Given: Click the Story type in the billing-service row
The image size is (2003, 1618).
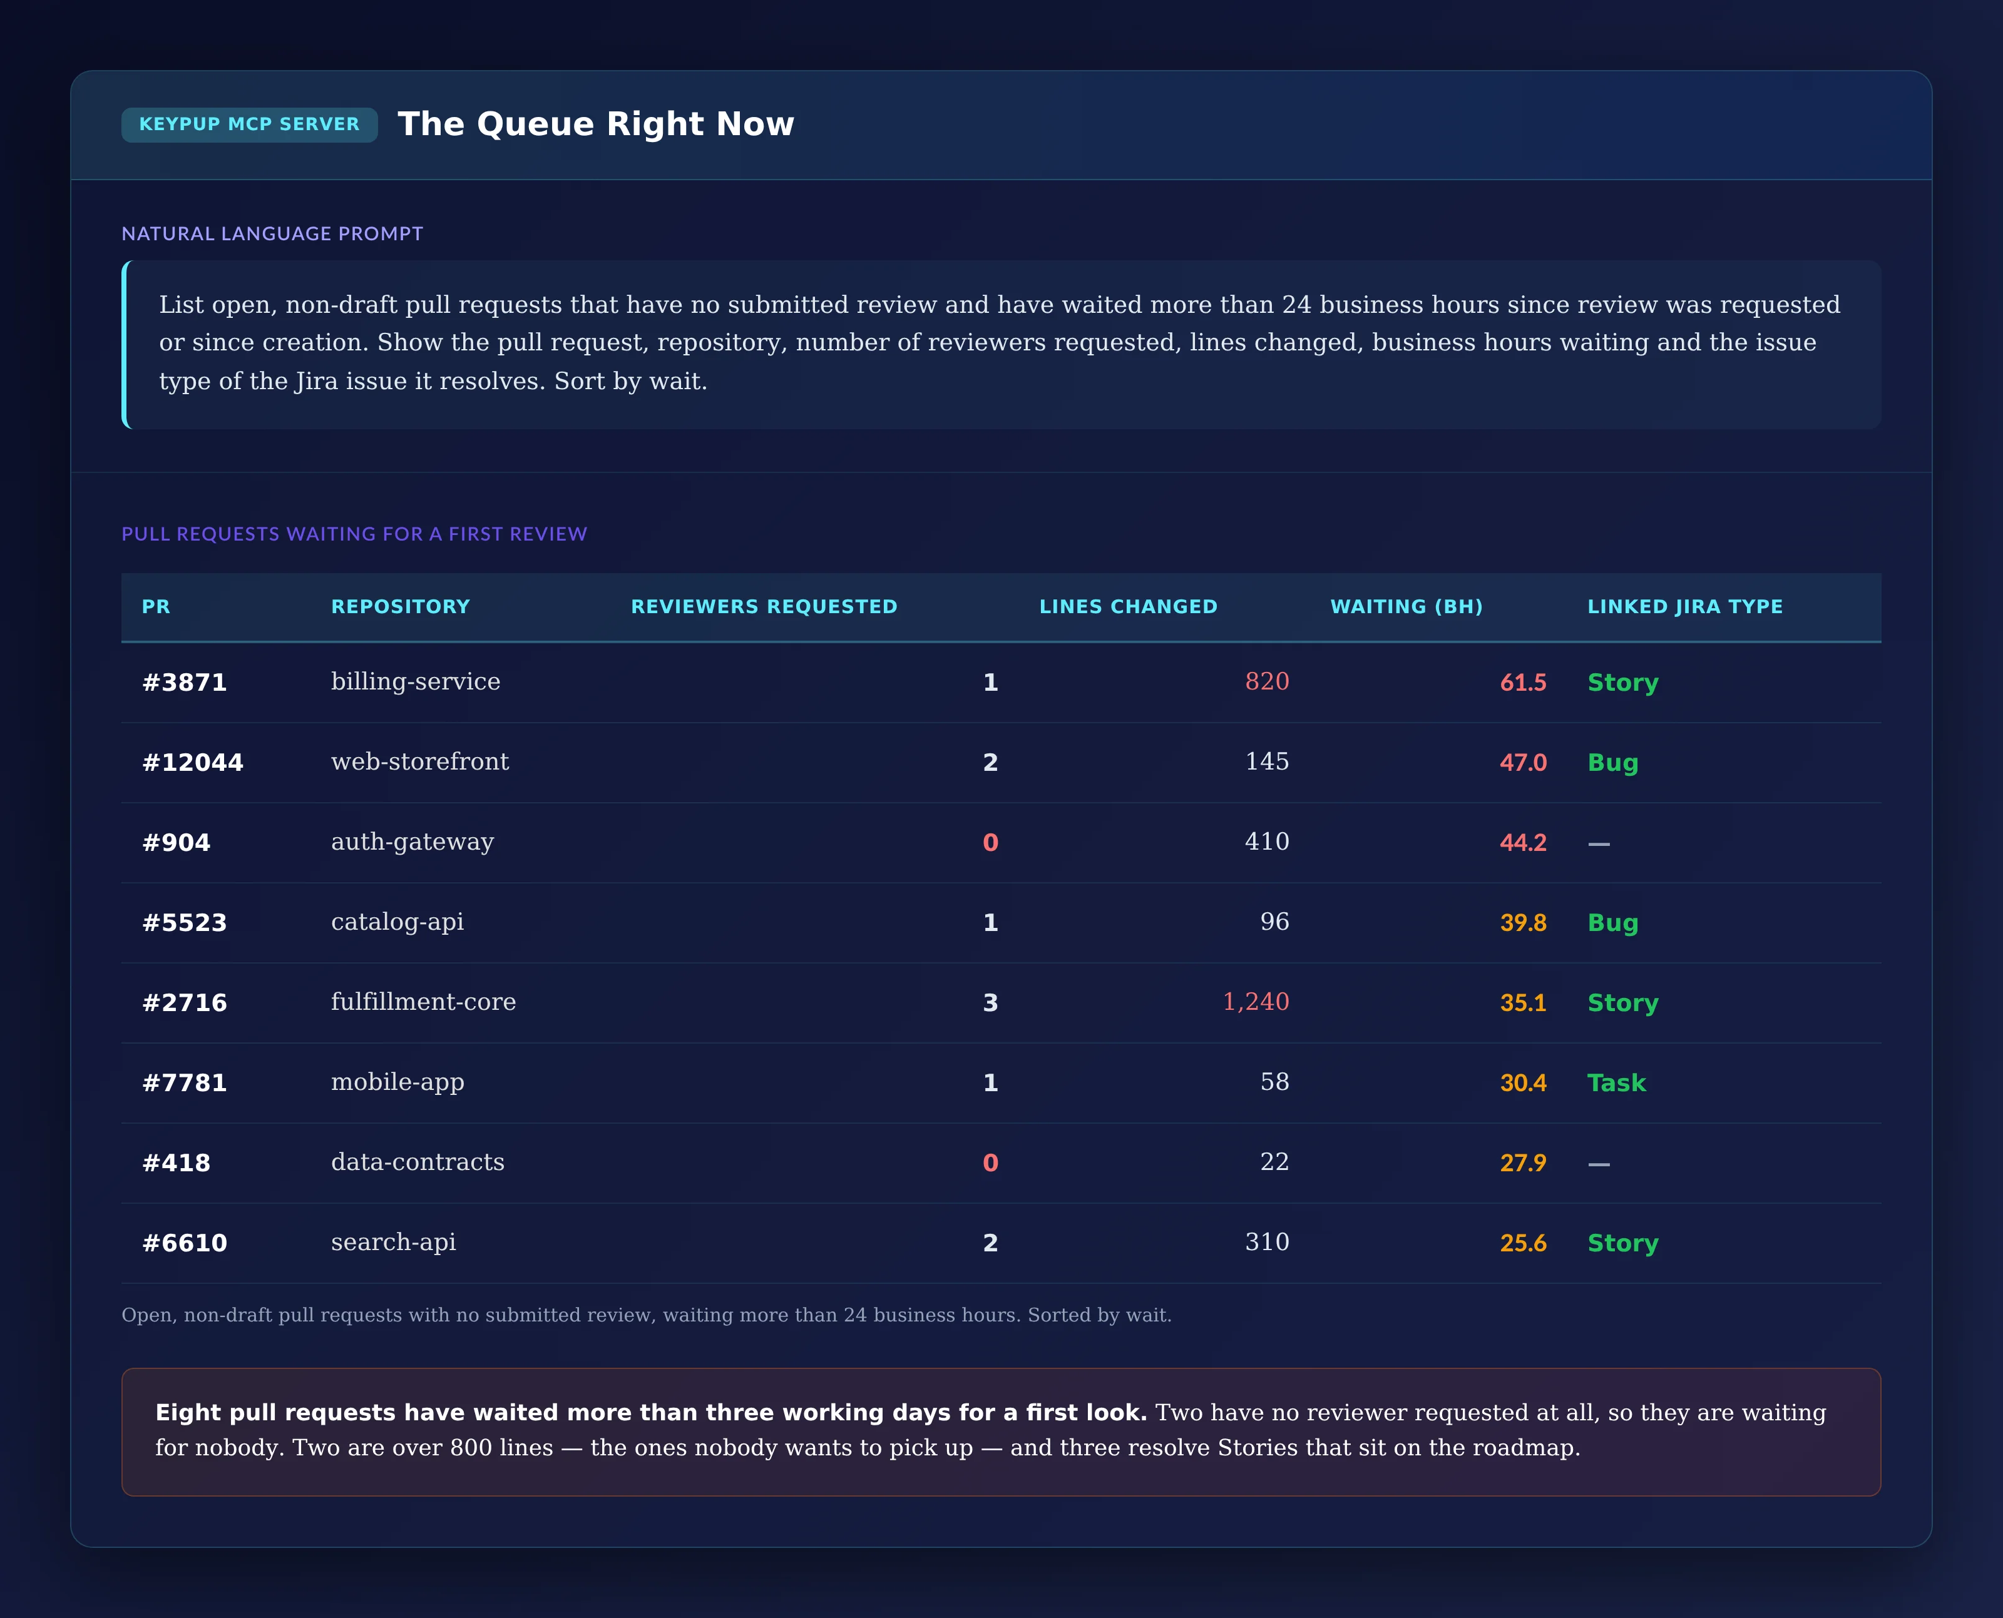Looking at the screenshot, I should (1624, 683).
